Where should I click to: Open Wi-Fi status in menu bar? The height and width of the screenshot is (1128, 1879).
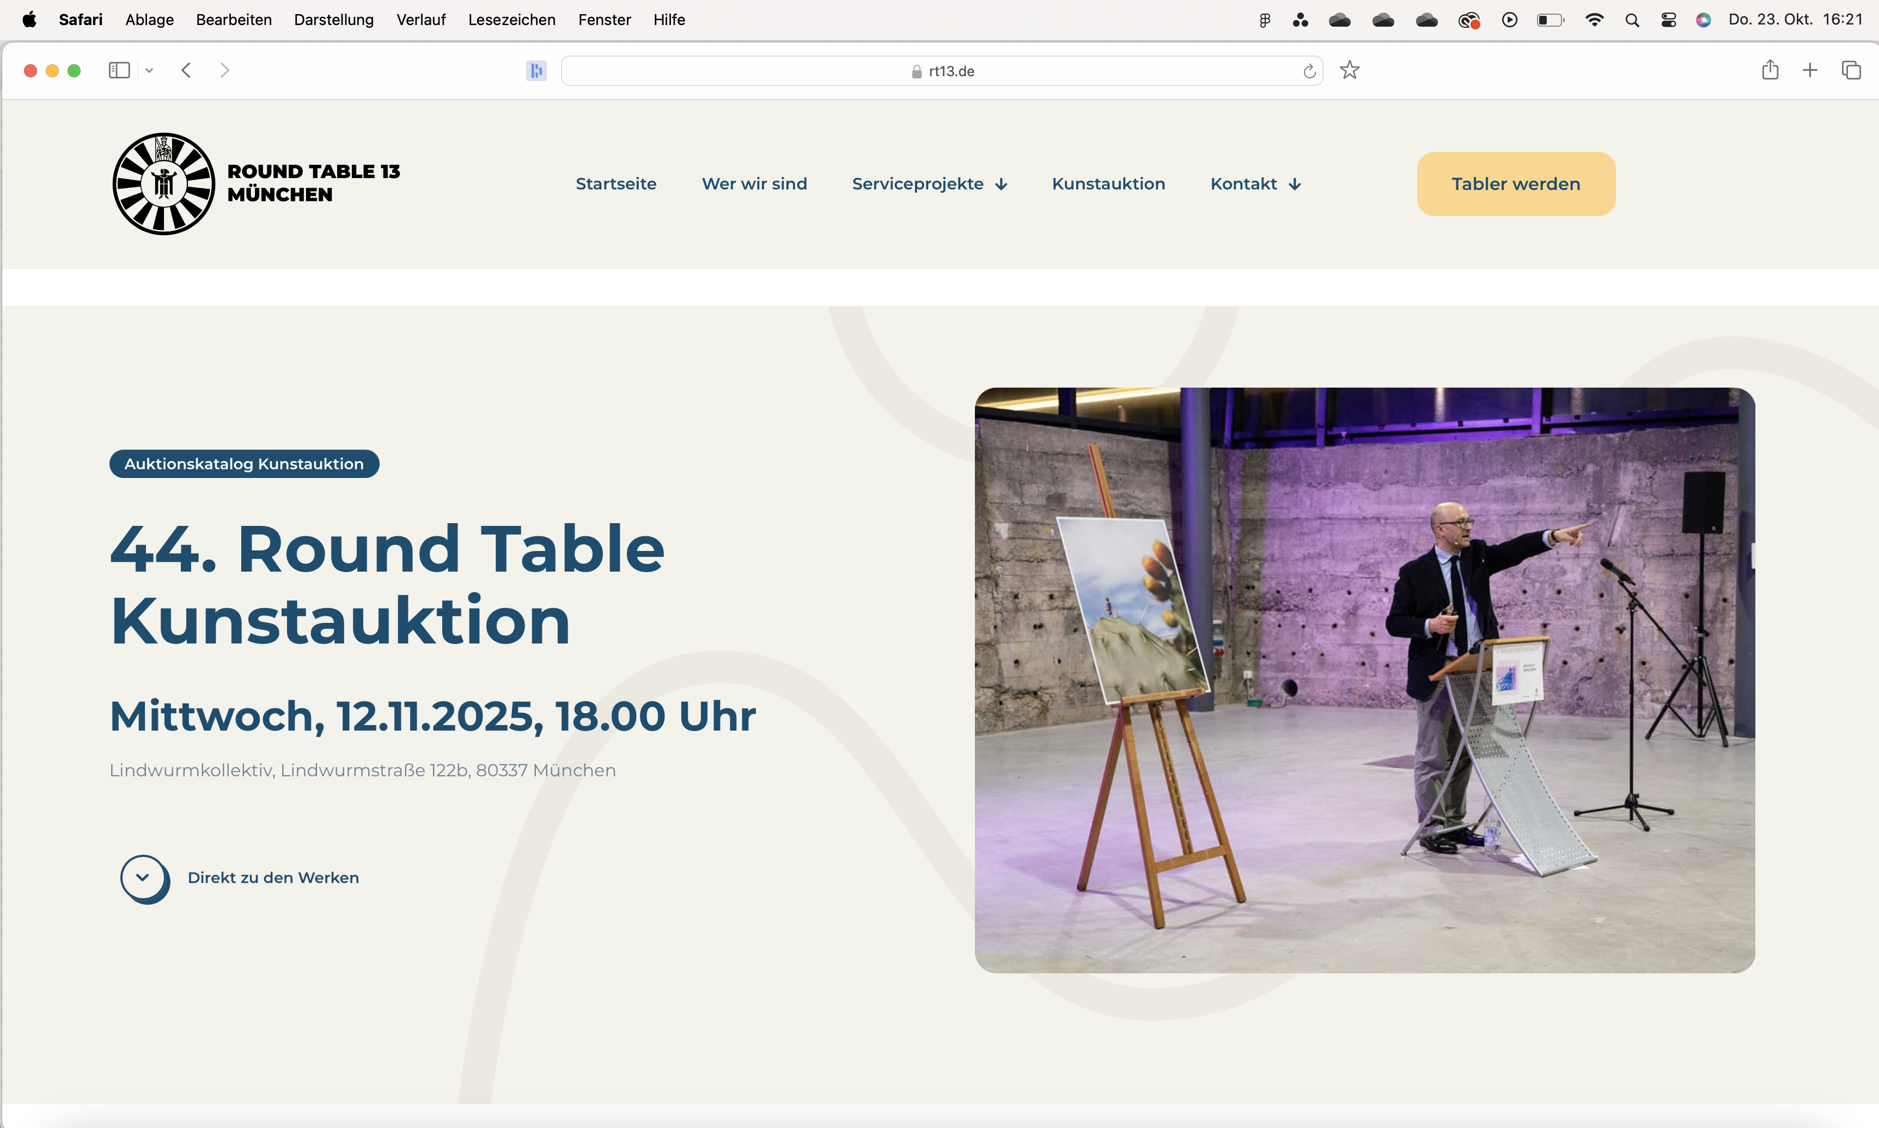coord(1594,20)
